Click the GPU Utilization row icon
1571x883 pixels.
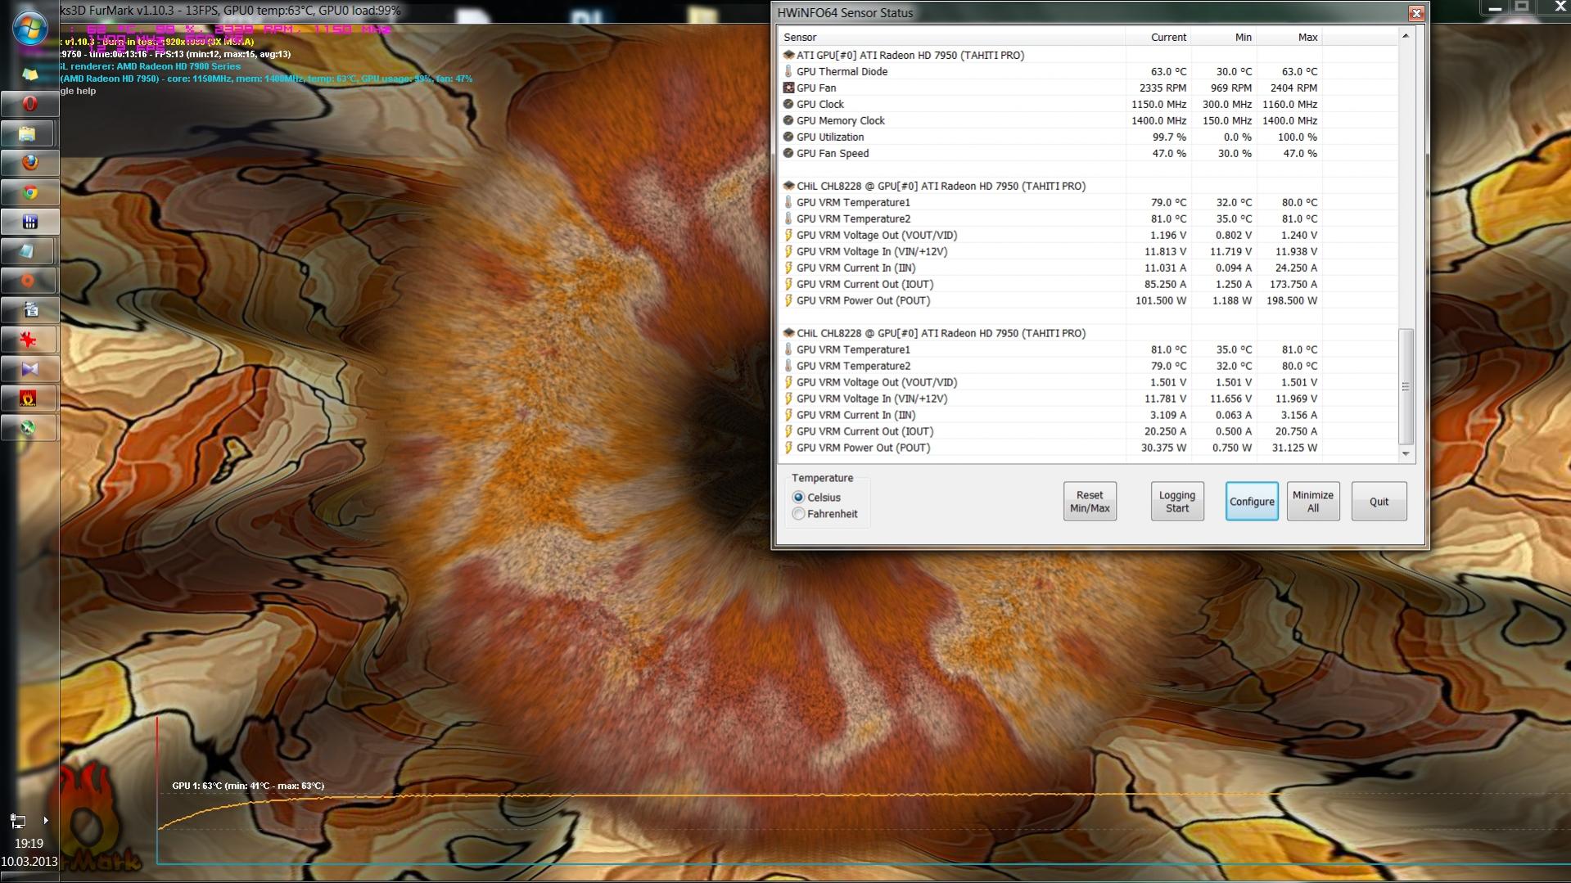[788, 137]
